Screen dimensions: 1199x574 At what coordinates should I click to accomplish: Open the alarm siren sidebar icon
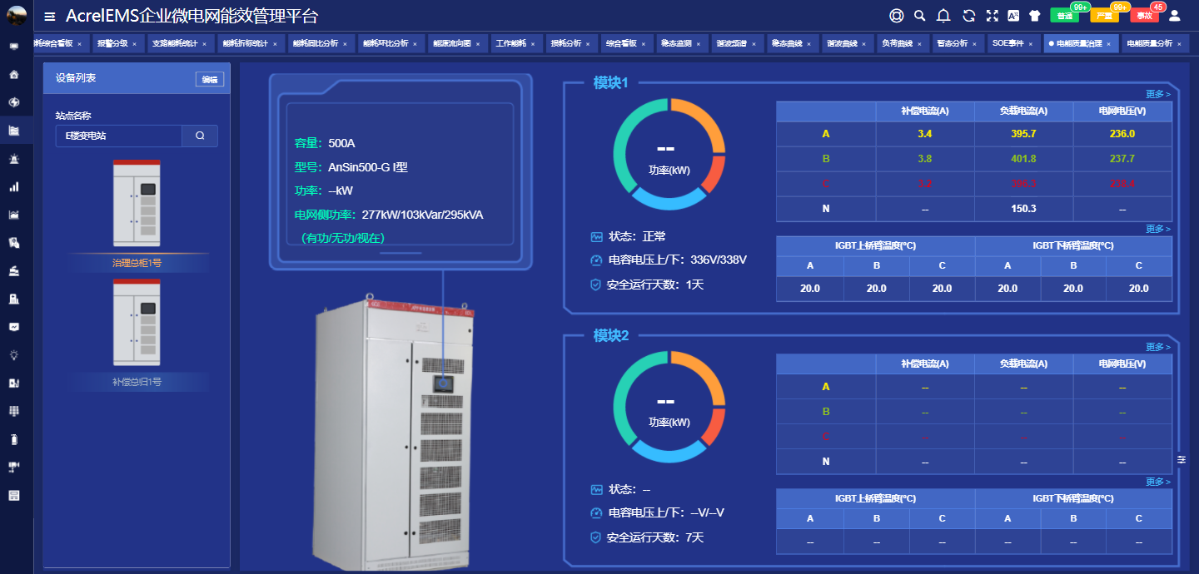(13, 159)
